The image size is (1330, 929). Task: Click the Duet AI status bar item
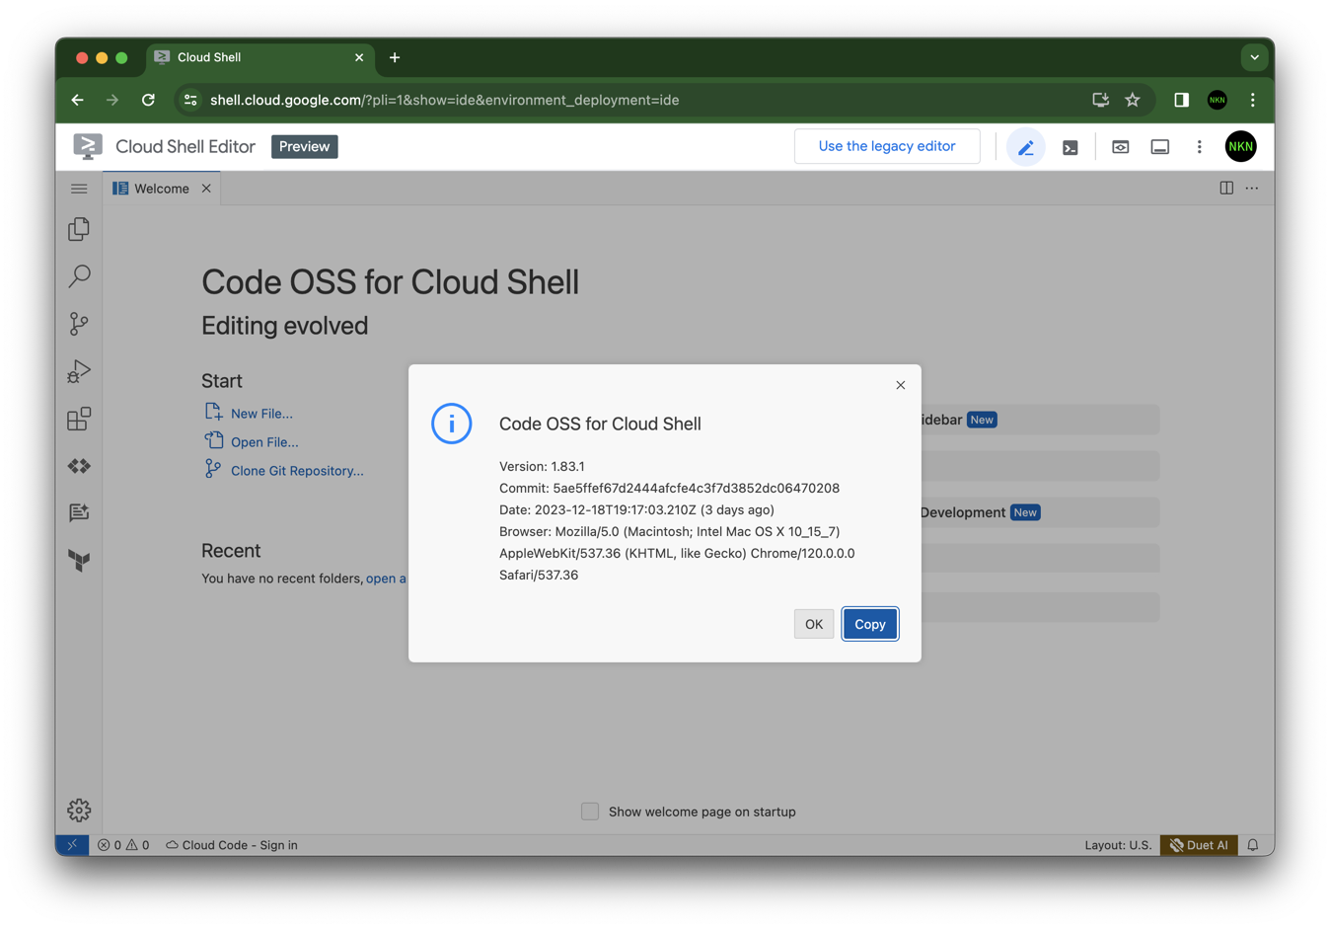tap(1199, 845)
